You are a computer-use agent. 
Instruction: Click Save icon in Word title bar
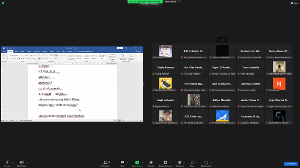[x=4, y=48]
